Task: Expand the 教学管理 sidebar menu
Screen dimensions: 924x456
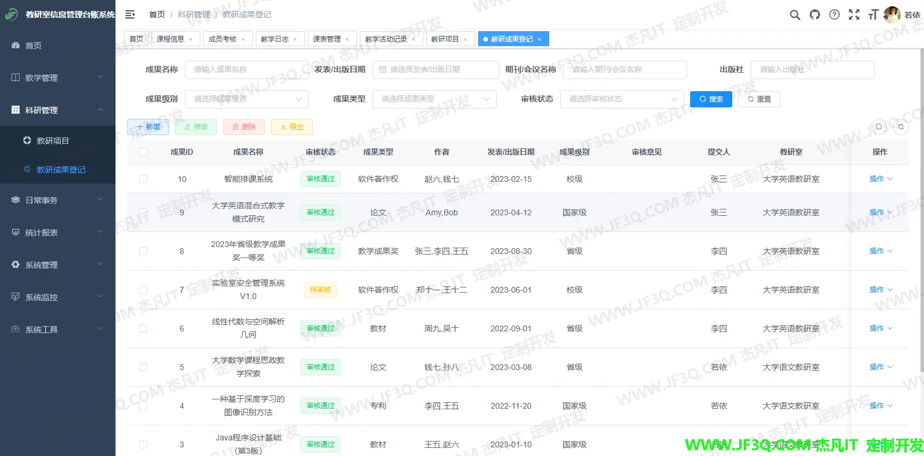Action: (x=58, y=77)
